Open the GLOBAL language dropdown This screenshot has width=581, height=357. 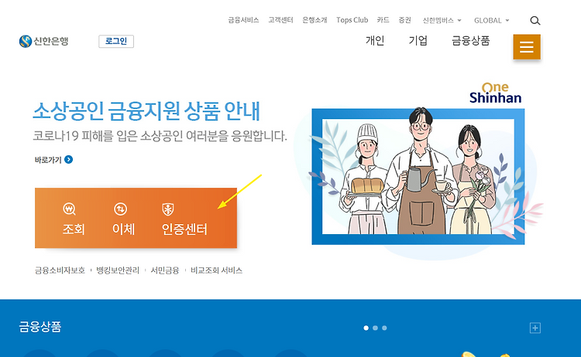[491, 20]
